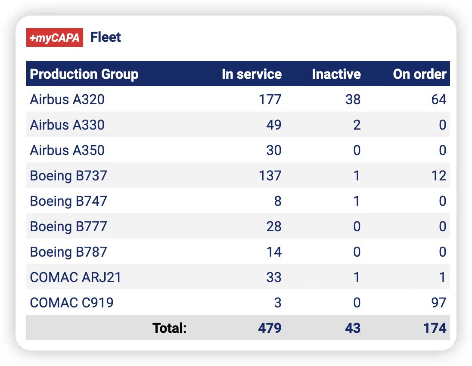Screen dimensions: 472x366
Task: Click the 177 in-service value for A320
Action: pos(270,99)
